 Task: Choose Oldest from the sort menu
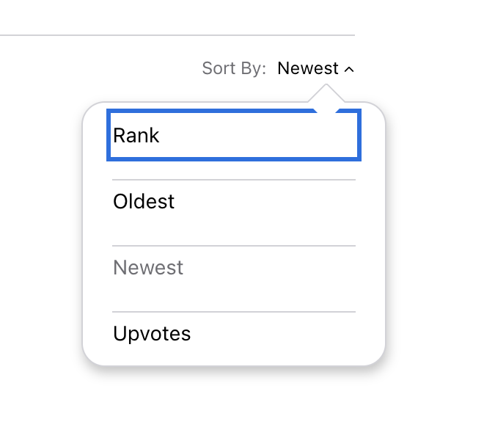click(233, 202)
